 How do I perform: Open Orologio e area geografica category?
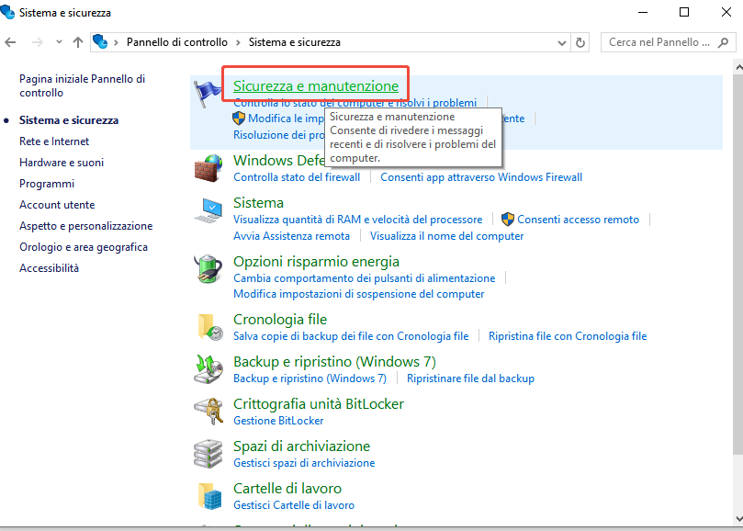(x=84, y=247)
